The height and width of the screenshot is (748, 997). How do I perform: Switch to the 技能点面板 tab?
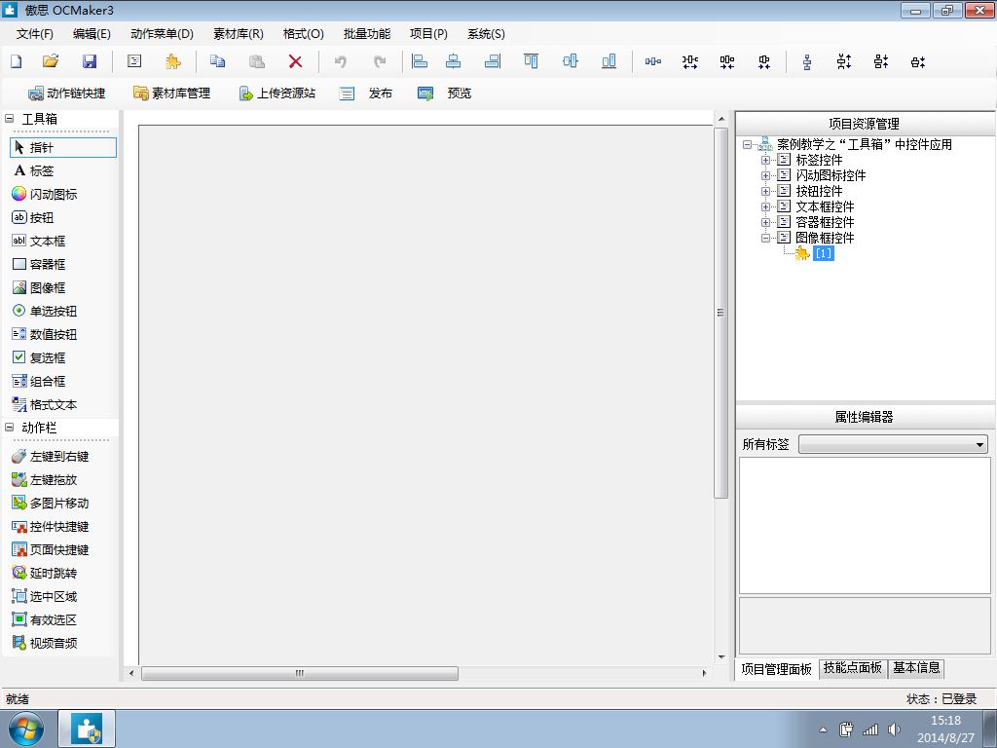tap(852, 667)
